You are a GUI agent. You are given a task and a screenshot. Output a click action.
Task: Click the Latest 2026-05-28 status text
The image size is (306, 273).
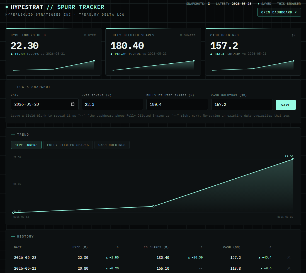pyautogui.click(x=234, y=4)
